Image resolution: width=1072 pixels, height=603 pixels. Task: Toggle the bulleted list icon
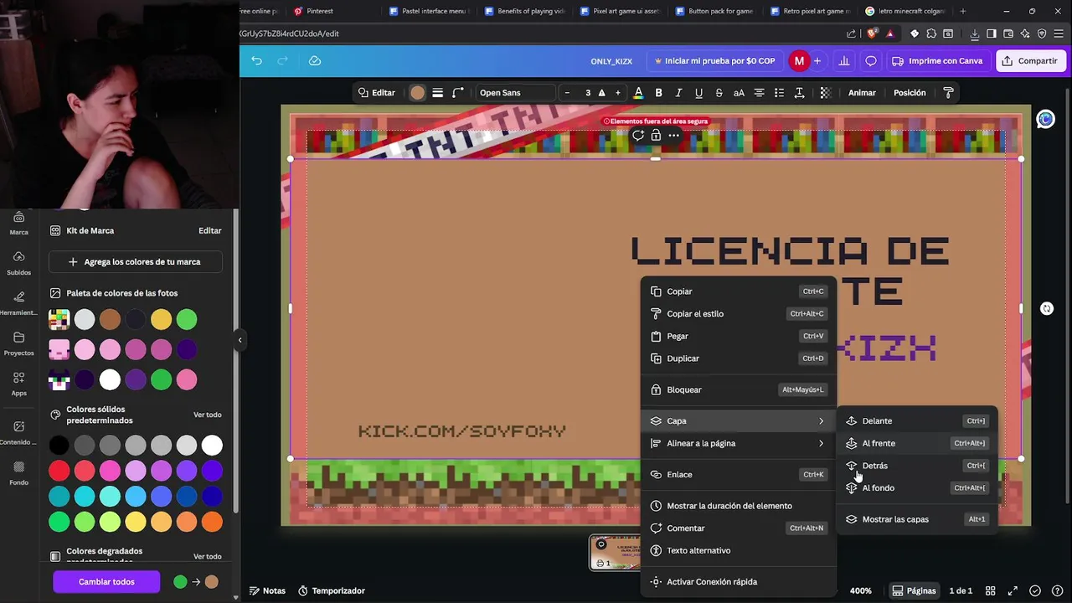click(779, 93)
